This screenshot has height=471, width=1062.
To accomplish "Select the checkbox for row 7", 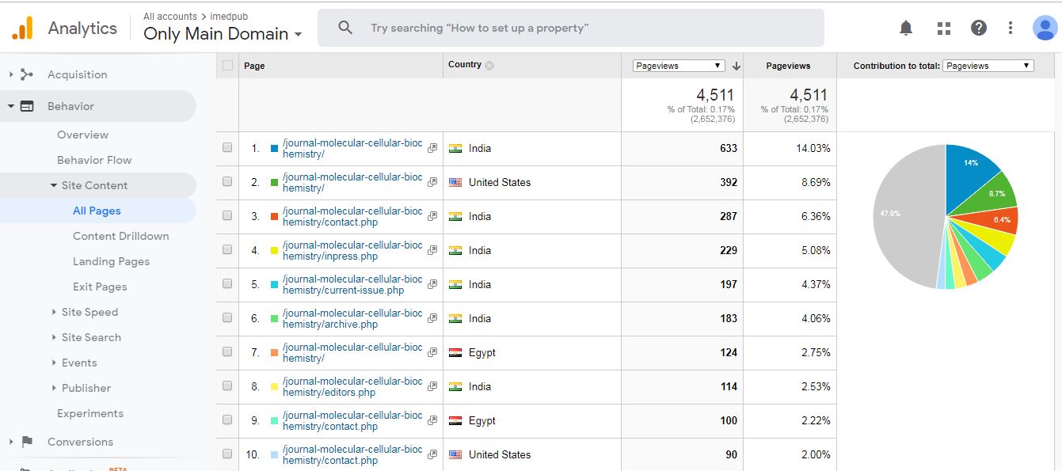I will point(228,352).
